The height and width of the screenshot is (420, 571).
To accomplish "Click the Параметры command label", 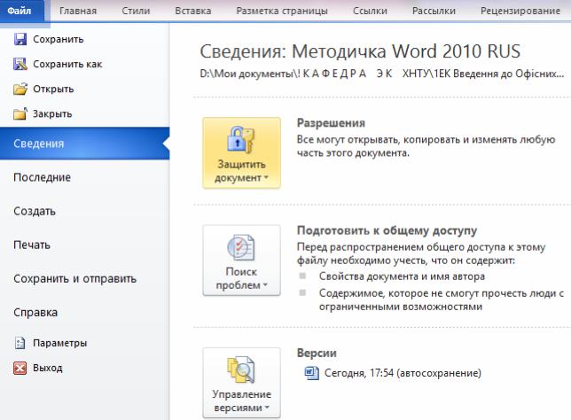I will 59,343.
